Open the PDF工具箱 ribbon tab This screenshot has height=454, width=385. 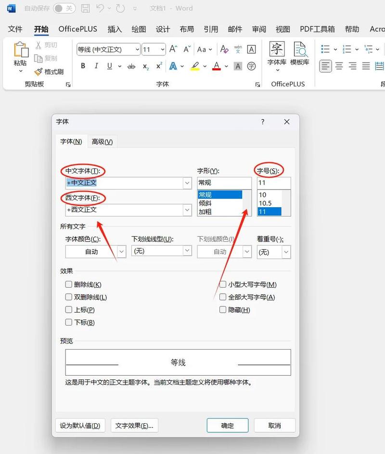click(317, 29)
